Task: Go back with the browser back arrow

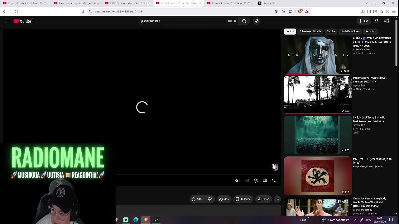Action: [4, 12]
